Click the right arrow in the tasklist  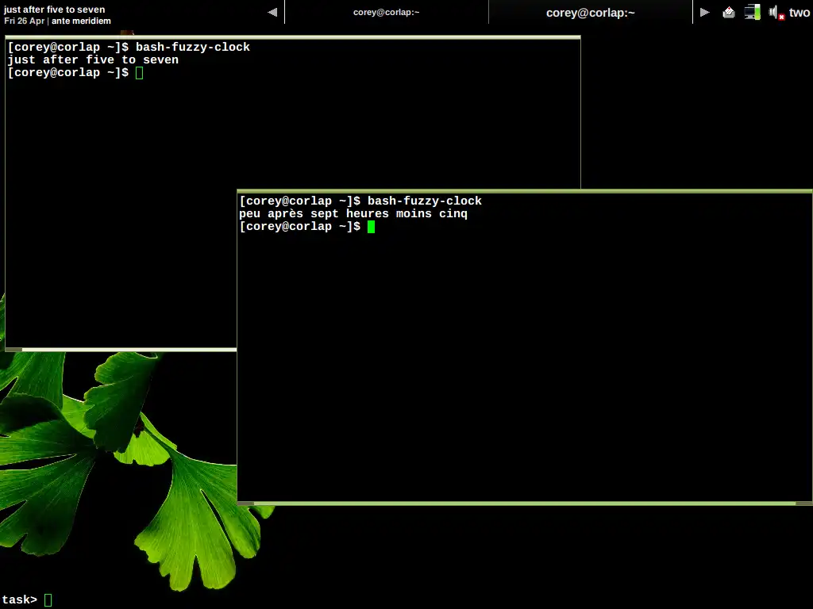pyautogui.click(x=705, y=12)
